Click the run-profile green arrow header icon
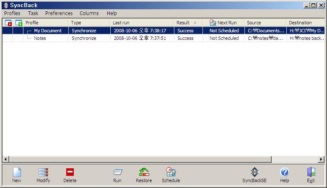327x188 pixels. coord(19,23)
